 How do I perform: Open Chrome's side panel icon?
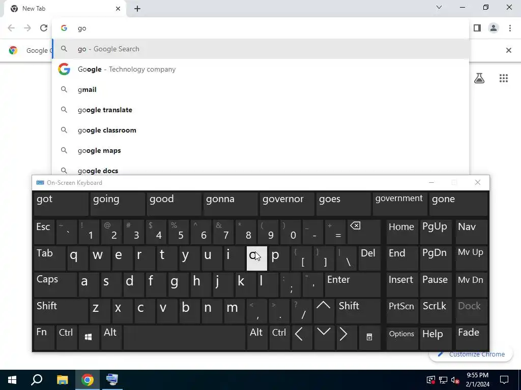point(477,28)
